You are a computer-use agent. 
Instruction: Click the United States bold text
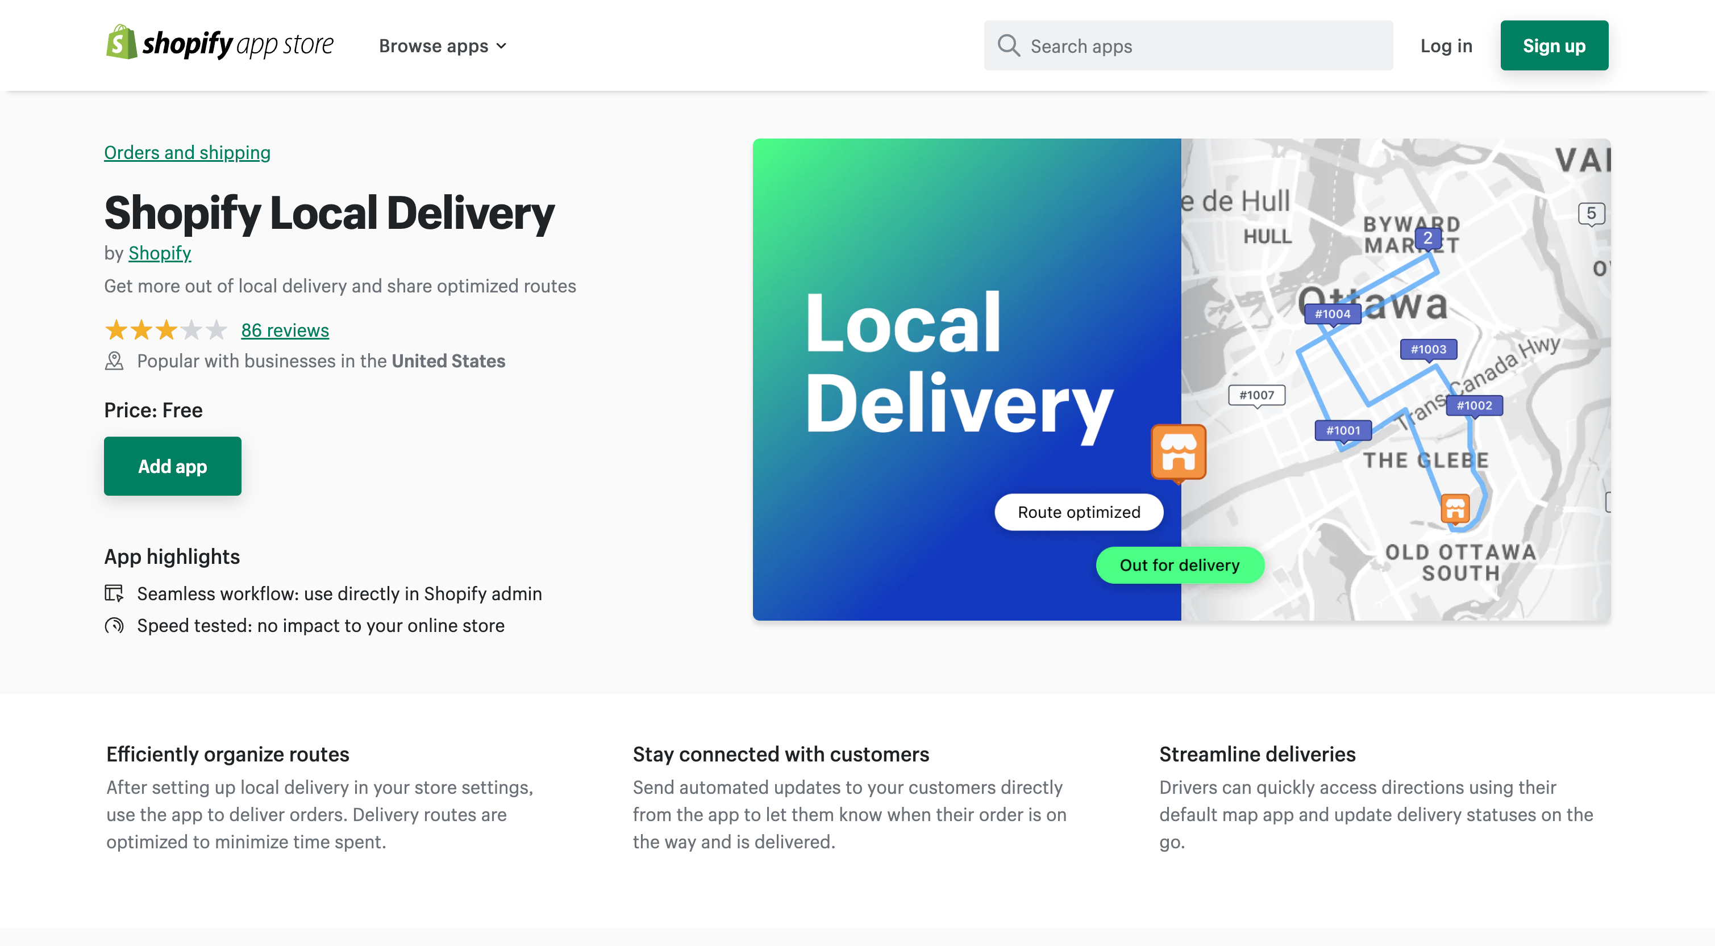(x=449, y=361)
